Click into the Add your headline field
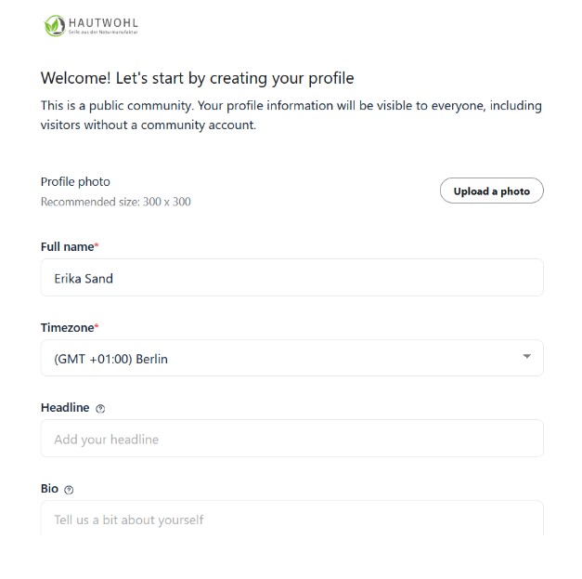This screenshot has height=579, width=582. pyautogui.click(x=291, y=439)
